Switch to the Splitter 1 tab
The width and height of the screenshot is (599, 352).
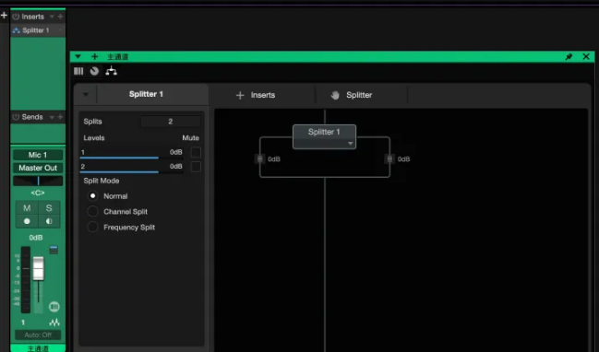click(146, 94)
